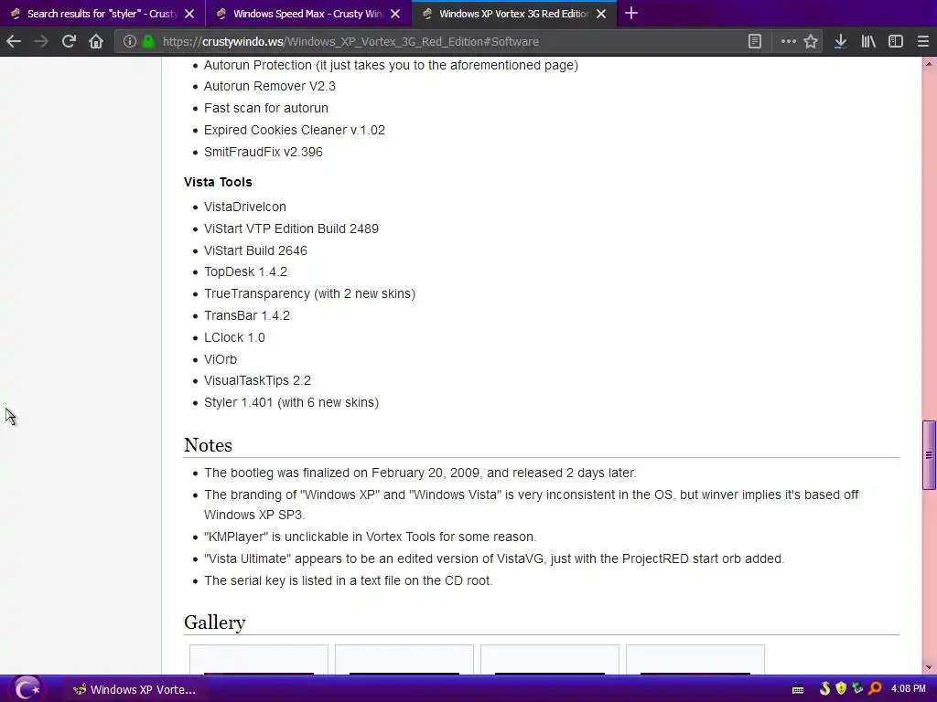Click scrollbar down arrow
Image resolution: width=937 pixels, height=702 pixels.
[929, 666]
